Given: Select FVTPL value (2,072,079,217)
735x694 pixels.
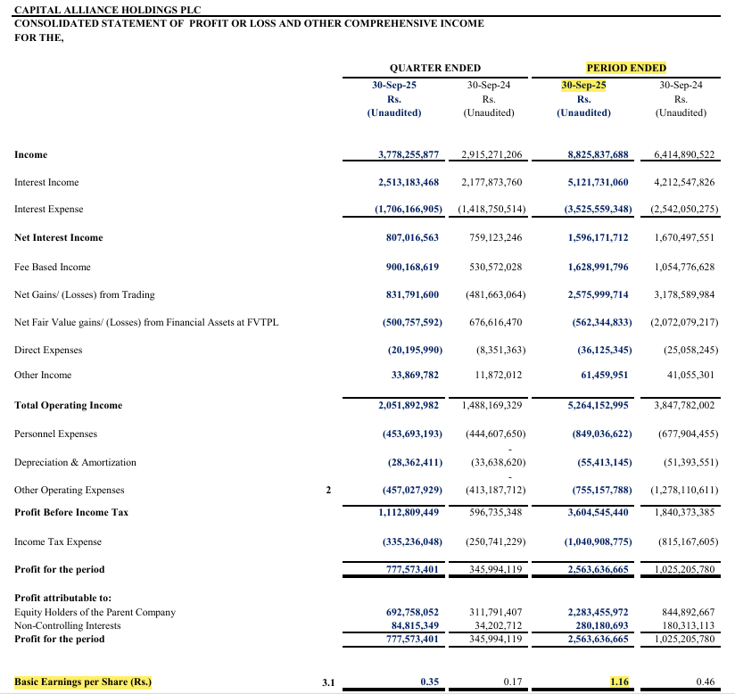Looking at the screenshot, I should (684, 323).
